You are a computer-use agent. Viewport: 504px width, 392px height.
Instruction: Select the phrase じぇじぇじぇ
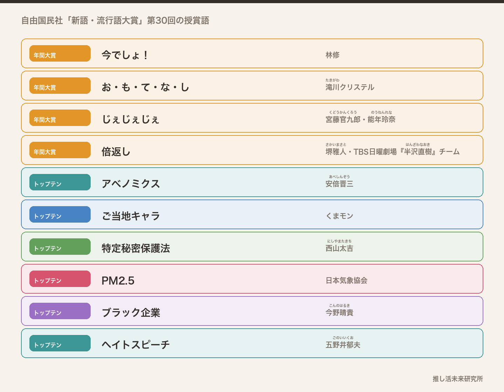(x=131, y=119)
